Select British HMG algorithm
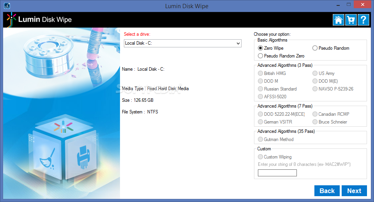The height and width of the screenshot is (202, 374). 272,73
